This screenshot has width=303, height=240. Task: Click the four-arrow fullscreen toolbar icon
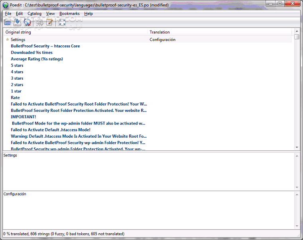tap(62, 22)
